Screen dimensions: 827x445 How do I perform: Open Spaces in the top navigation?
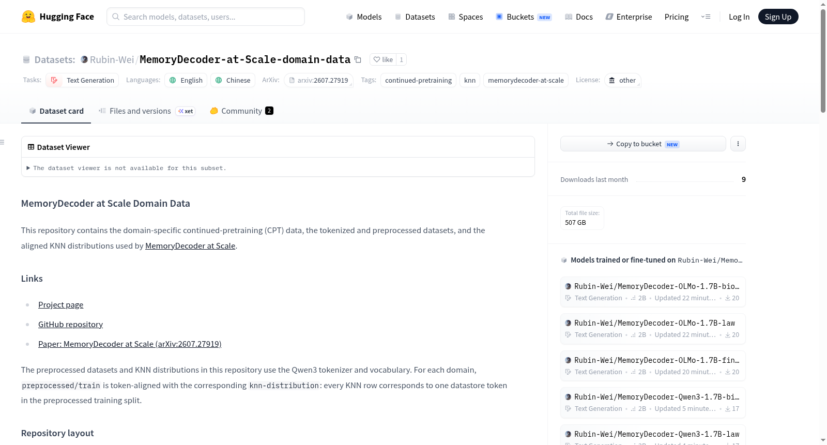pyautogui.click(x=465, y=17)
